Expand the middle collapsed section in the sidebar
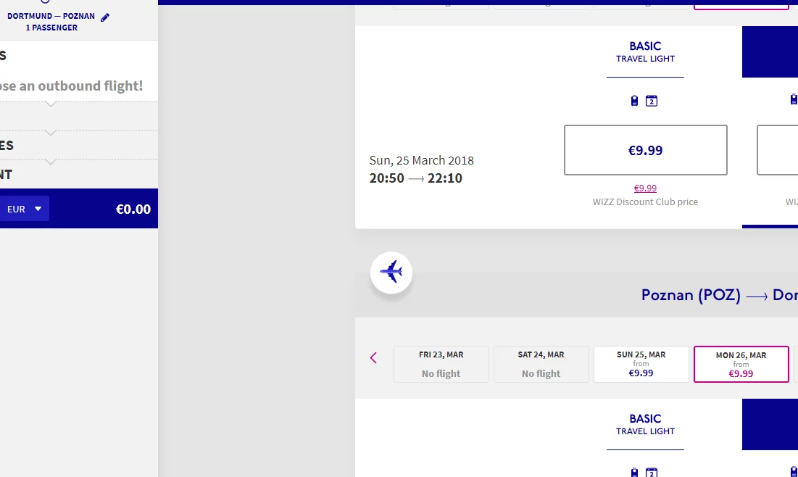This screenshot has width=798, height=477. 51,133
